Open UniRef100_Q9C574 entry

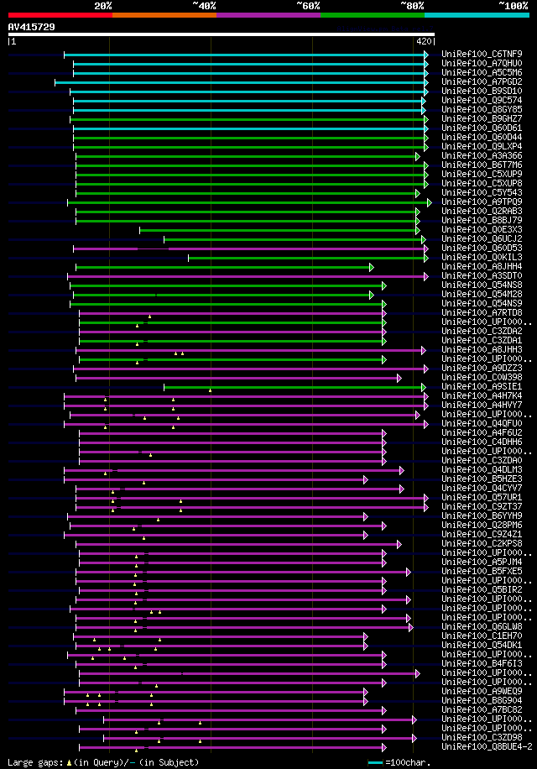[482, 100]
